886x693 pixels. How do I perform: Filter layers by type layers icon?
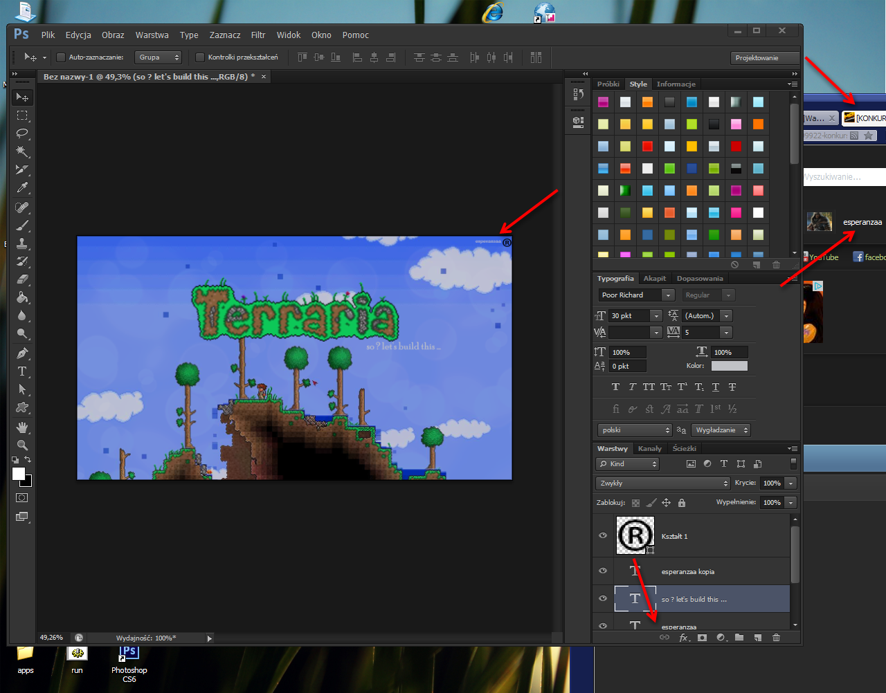click(x=724, y=464)
